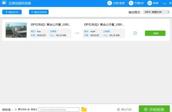Click the conversion arrow icon between files
Image resolution: width=172 pixels, height=112 pixels.
(77, 33)
